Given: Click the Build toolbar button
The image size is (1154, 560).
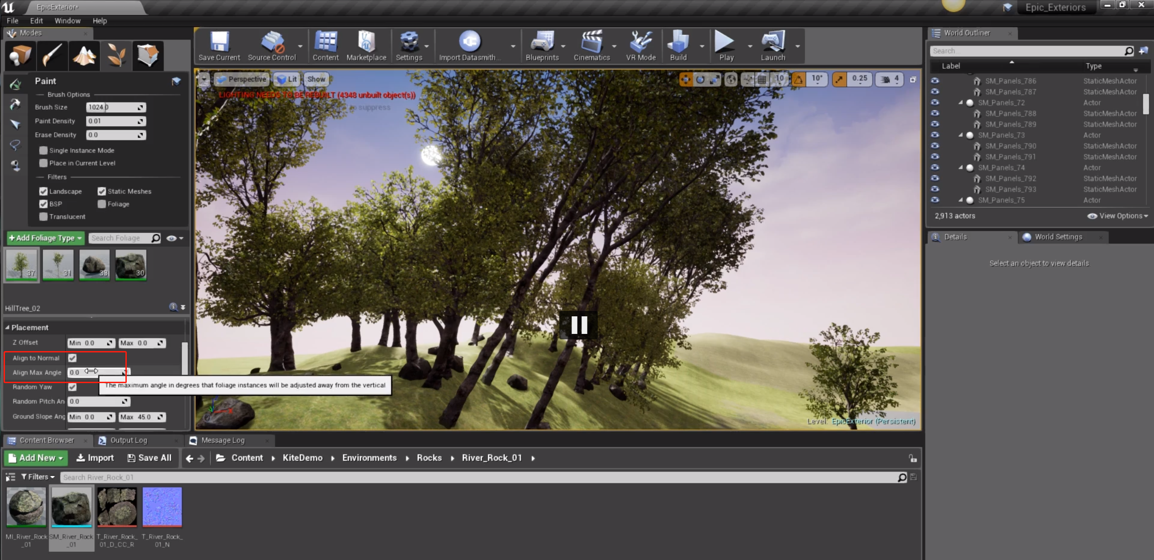Looking at the screenshot, I should [x=678, y=46].
